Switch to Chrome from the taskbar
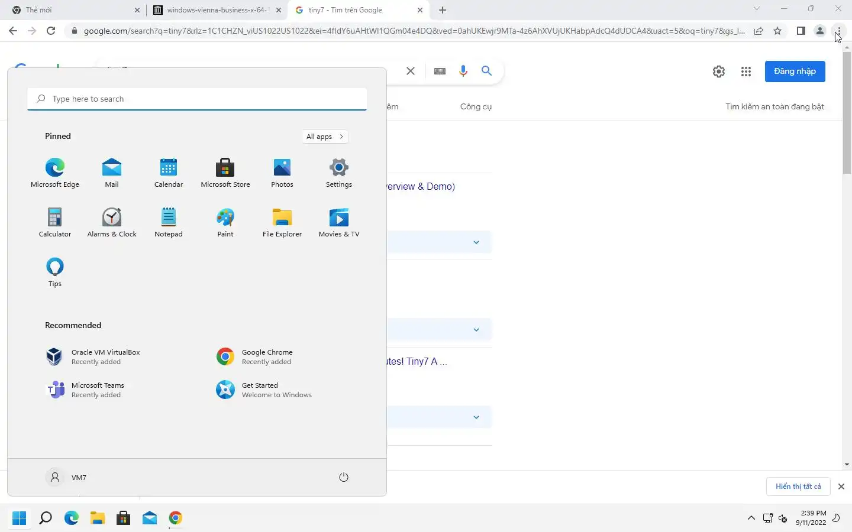Image resolution: width=852 pixels, height=532 pixels. point(175,518)
